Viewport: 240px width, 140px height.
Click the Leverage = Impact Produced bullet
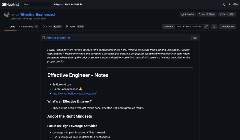(x=79, y=133)
